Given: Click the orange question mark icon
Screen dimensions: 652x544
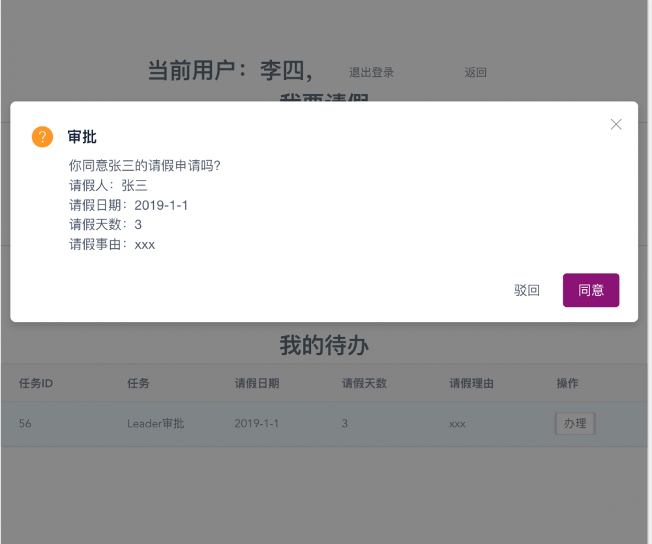Looking at the screenshot, I should [42, 137].
